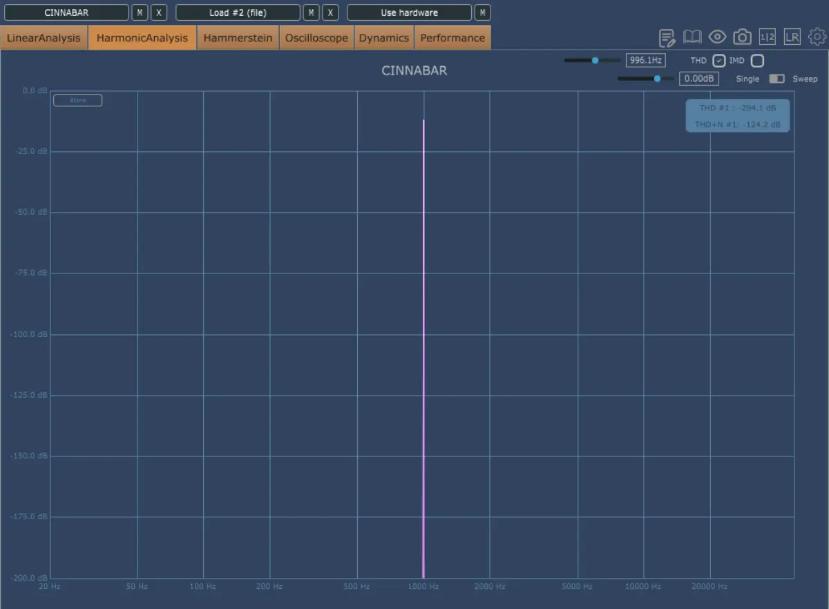Click the eye view icon
Screen dimensions: 829x609
click(717, 37)
